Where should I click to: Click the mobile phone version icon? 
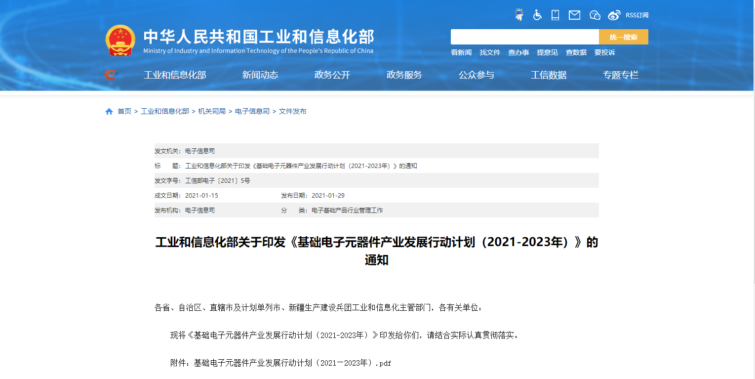pos(555,15)
